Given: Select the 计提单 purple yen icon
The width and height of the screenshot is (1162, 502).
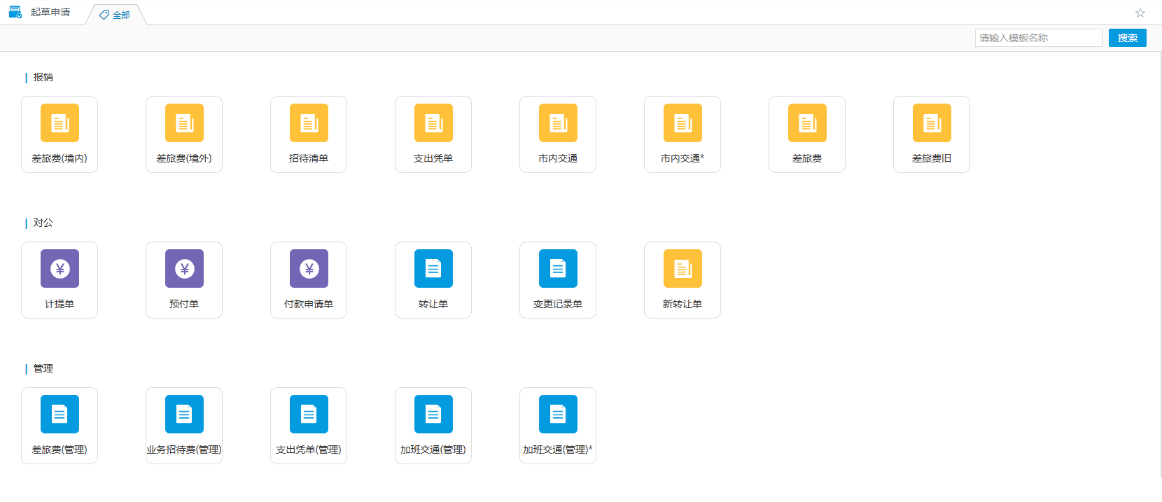Looking at the screenshot, I should pos(59,269).
